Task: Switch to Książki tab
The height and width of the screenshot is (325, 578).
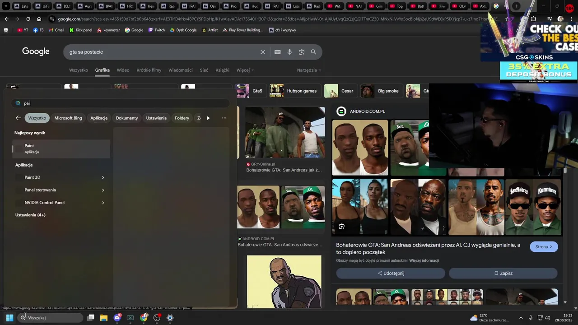Action: point(223,70)
